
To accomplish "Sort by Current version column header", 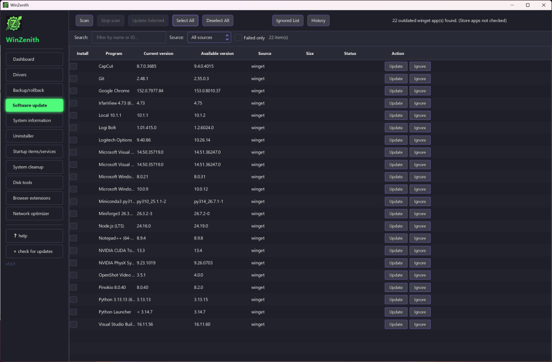I will pos(158,53).
